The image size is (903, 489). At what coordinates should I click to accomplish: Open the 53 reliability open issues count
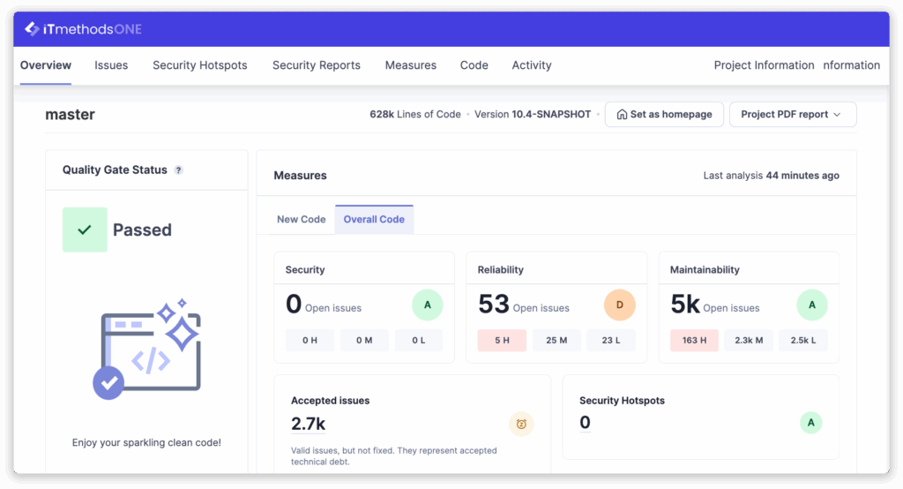[x=494, y=305]
